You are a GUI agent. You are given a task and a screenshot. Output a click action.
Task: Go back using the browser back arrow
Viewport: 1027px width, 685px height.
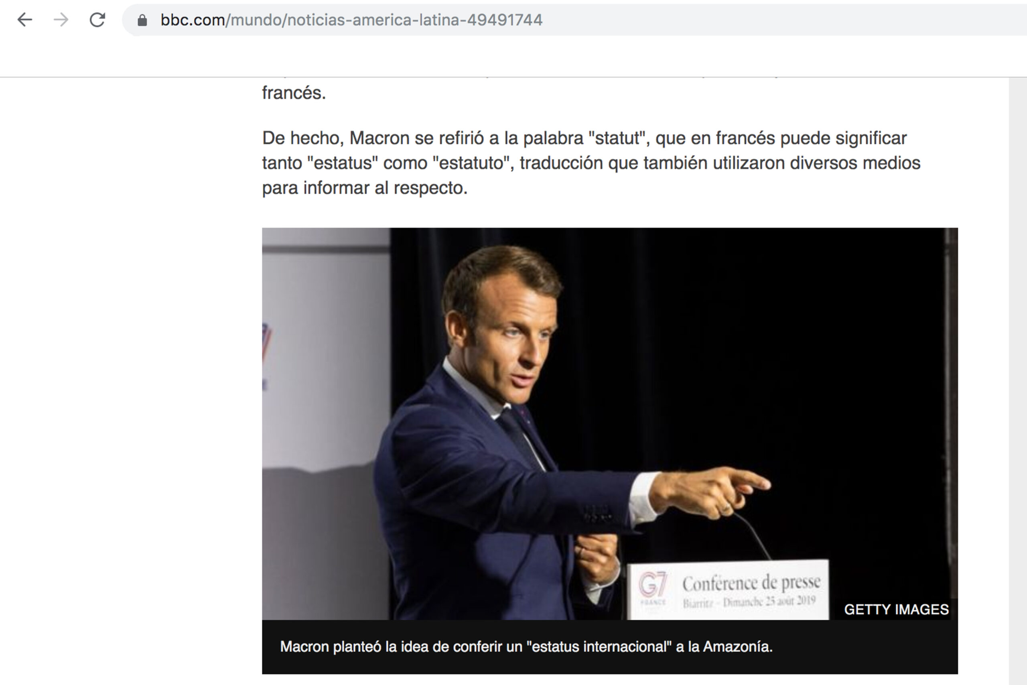(25, 20)
